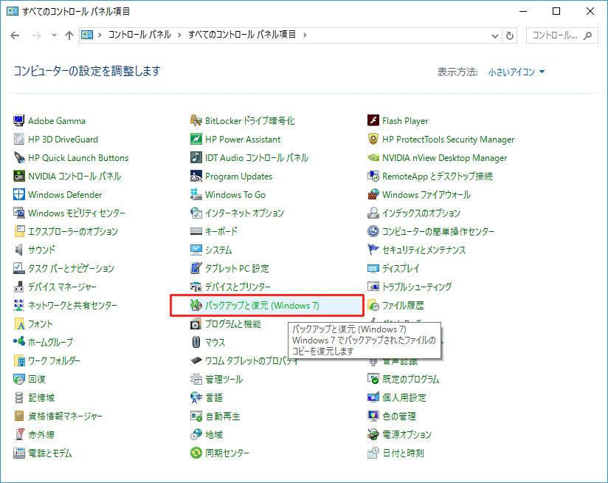Open バックアップと復元 (Windows 7) link
This screenshot has width=608, height=483.
(x=262, y=306)
